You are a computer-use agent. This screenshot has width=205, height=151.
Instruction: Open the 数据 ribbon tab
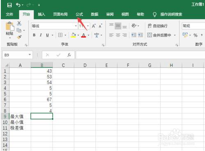pos(95,14)
